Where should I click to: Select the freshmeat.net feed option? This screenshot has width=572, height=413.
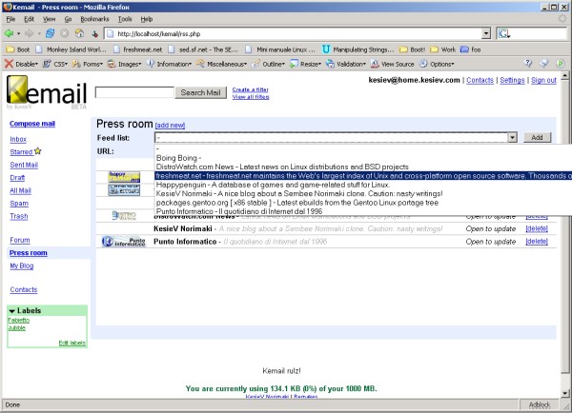[363, 175]
